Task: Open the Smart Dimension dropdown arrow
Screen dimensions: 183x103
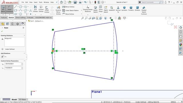Action: (x=9, y=15)
